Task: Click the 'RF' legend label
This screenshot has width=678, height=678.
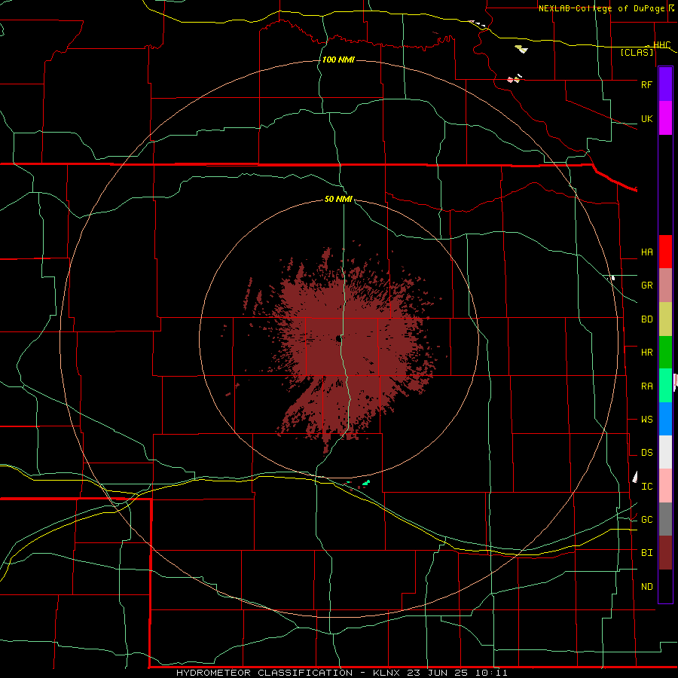Action: point(646,84)
